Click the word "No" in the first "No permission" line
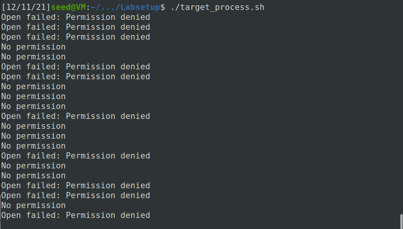 [x=6, y=47]
